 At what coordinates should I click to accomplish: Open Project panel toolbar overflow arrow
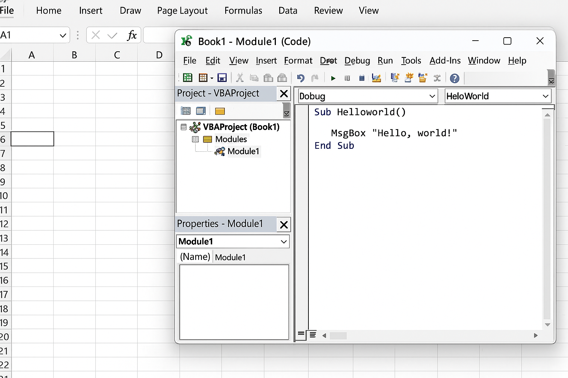tap(287, 110)
